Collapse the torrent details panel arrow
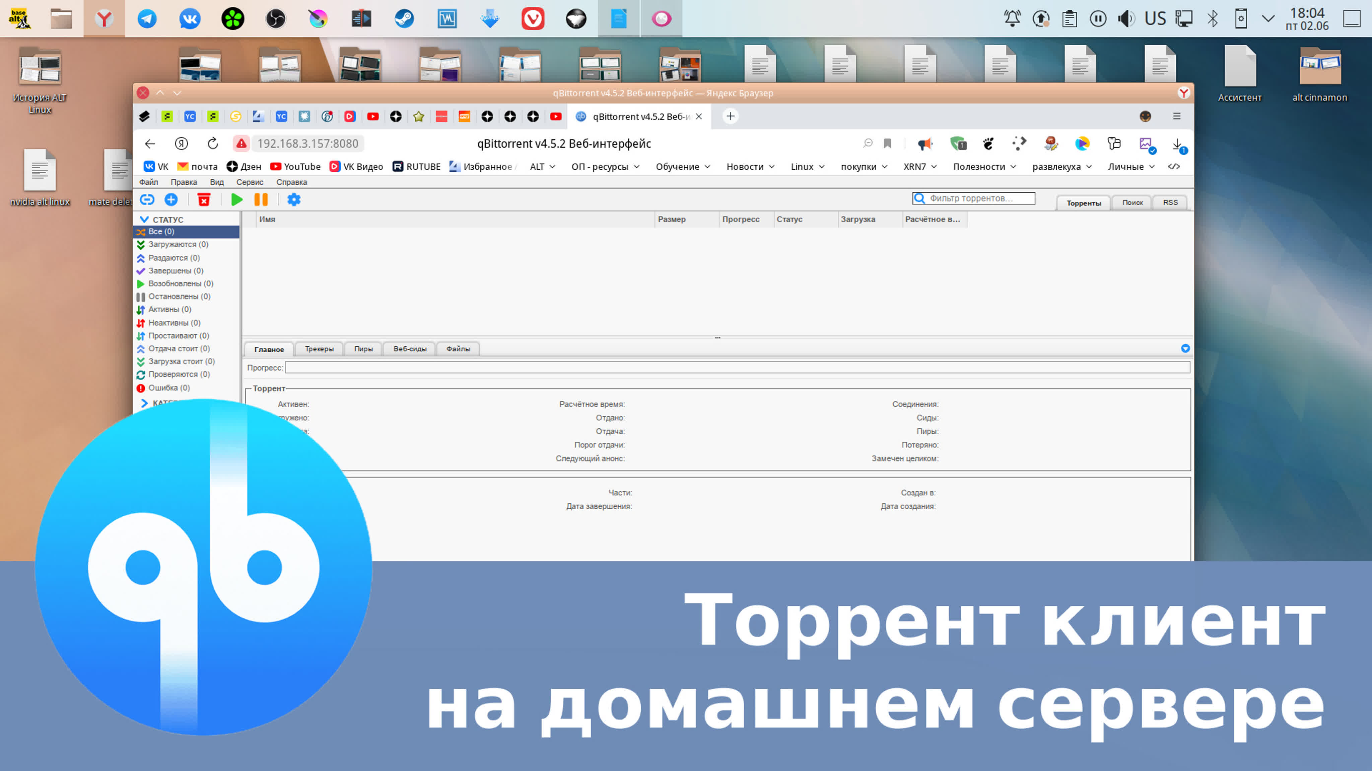The image size is (1372, 771). 1185,348
